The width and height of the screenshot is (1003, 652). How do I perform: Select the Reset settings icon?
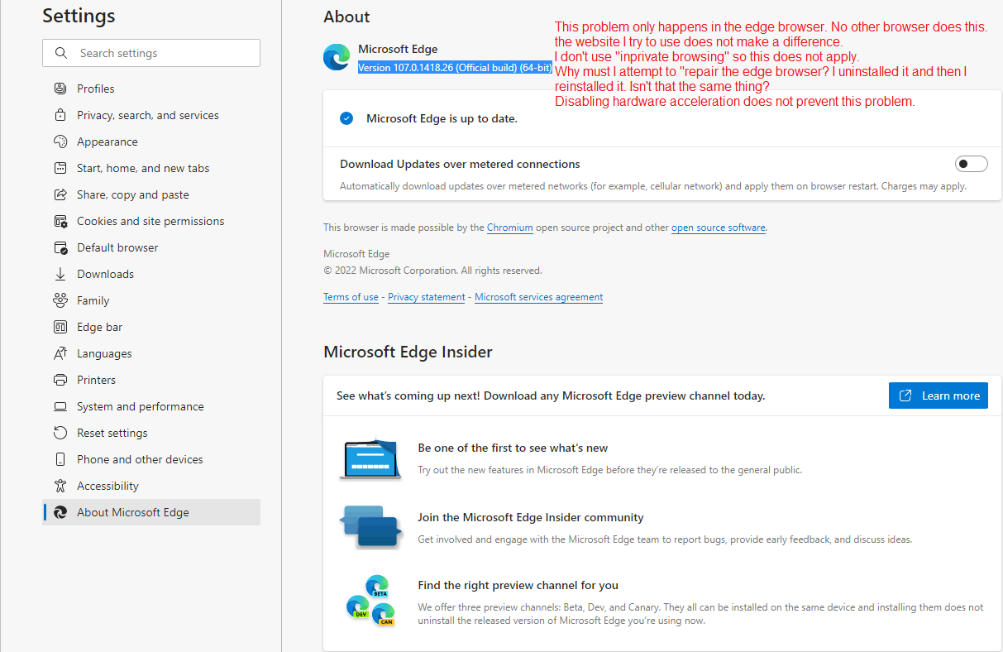point(60,433)
